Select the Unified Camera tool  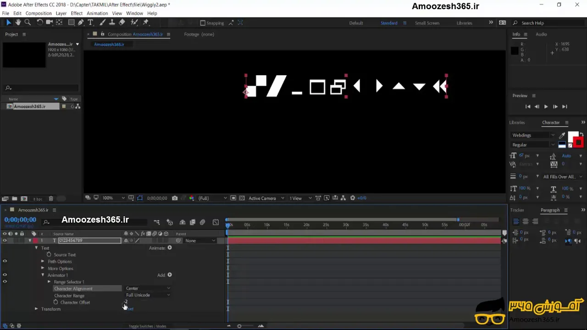pyautogui.click(x=50, y=22)
